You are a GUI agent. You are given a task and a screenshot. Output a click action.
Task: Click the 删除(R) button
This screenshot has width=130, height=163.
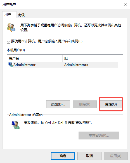tap(85, 104)
